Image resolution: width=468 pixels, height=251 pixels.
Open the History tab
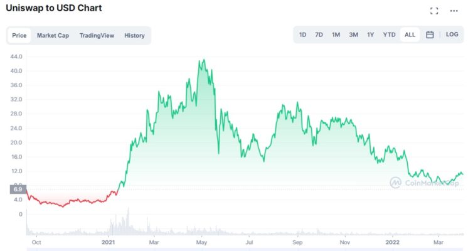click(134, 36)
